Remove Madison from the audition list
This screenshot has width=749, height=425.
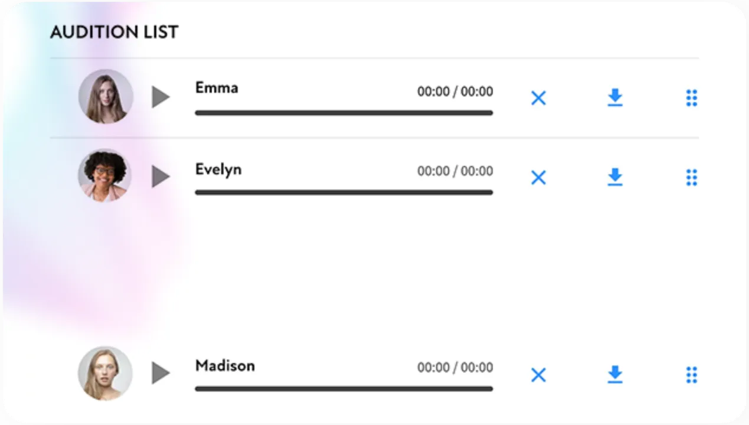538,375
